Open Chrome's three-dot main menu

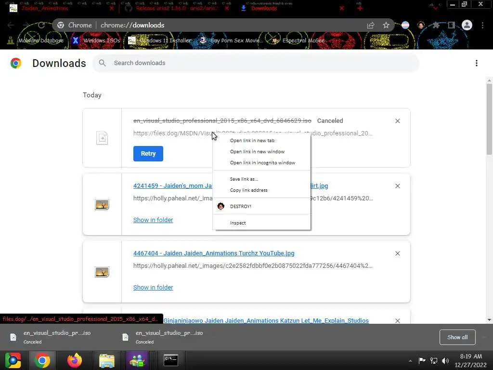pyautogui.click(x=482, y=25)
